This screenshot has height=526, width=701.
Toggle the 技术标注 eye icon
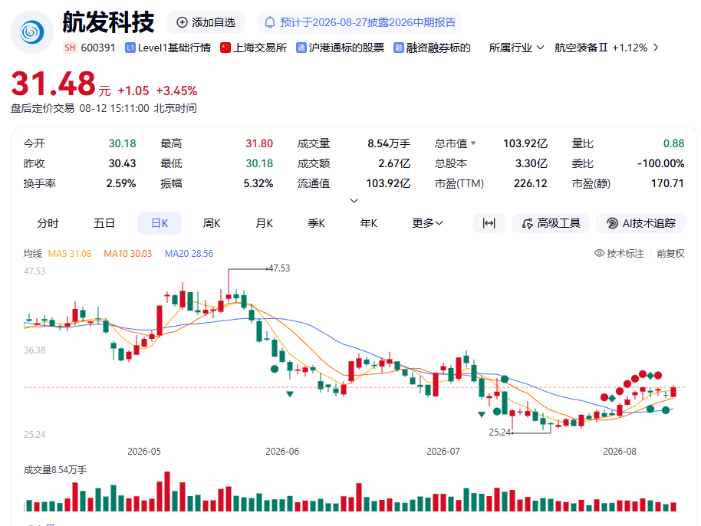click(599, 253)
